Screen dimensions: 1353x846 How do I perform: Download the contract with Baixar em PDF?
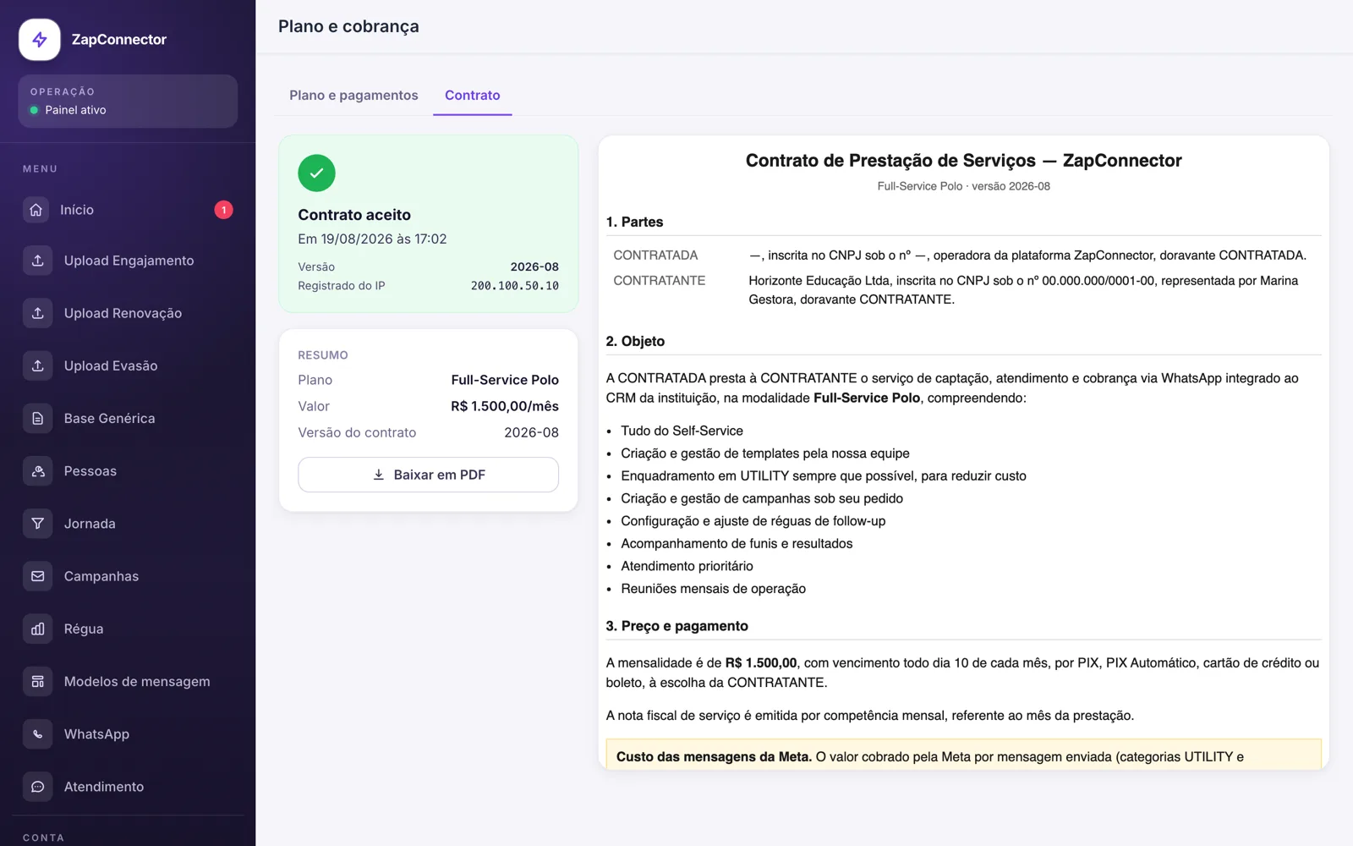tap(428, 475)
